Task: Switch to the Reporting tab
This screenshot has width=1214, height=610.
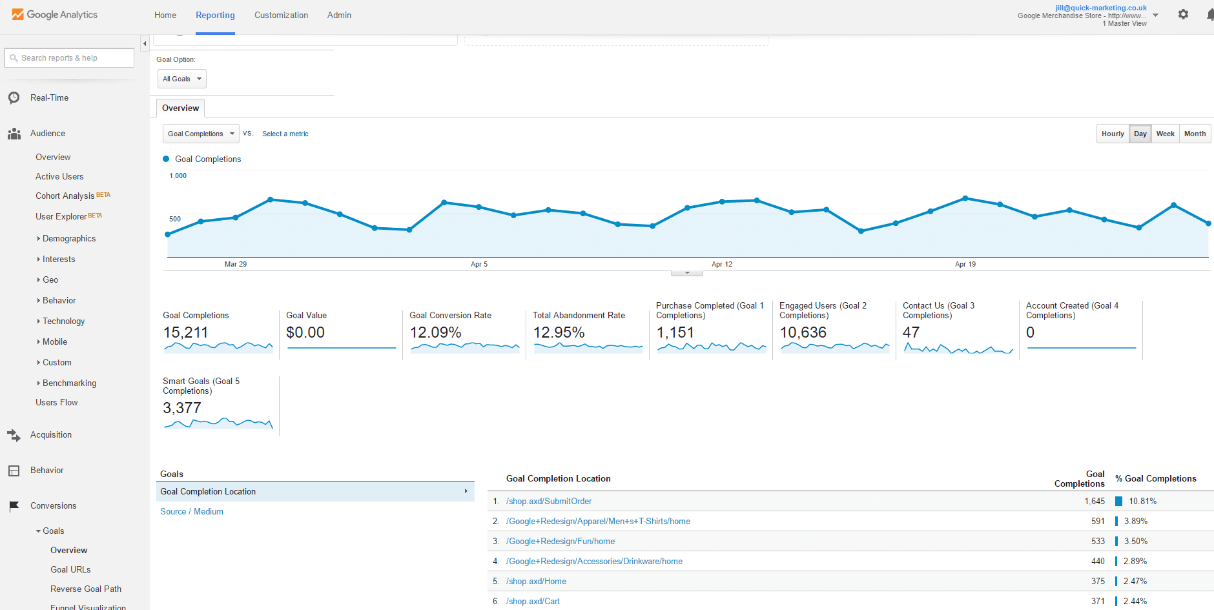Action: pos(215,15)
